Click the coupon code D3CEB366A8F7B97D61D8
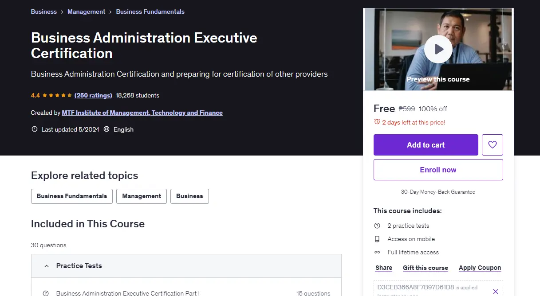 (x=416, y=287)
